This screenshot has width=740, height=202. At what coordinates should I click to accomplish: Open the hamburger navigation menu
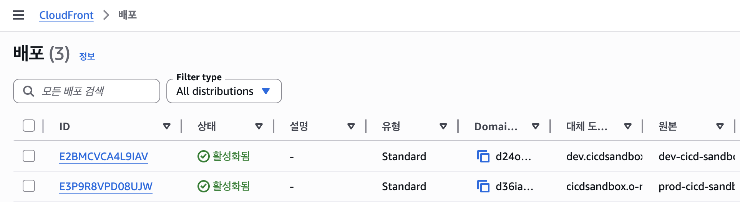[x=18, y=15]
